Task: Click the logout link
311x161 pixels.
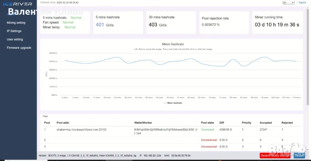Action: tap(302, 2)
